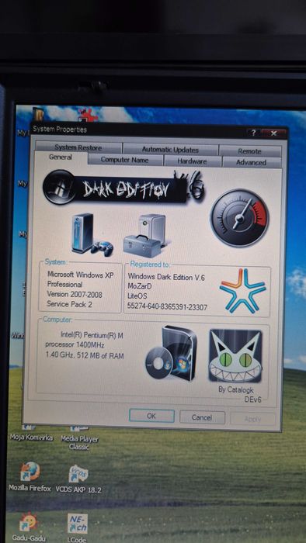Select the Moja Komórka desktop label
The width and height of the screenshot is (306, 543).
pyautogui.click(x=31, y=438)
